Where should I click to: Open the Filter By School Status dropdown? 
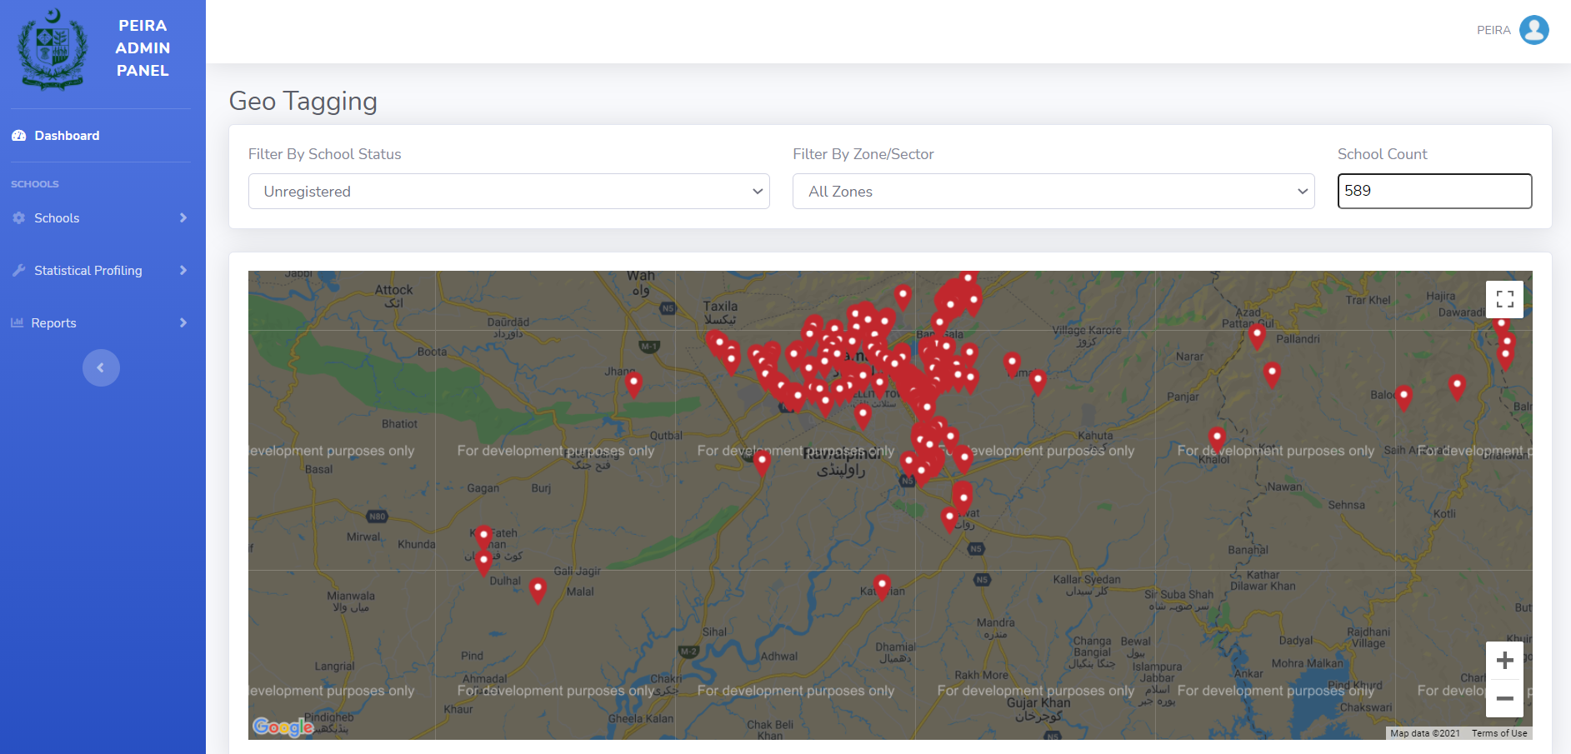[x=508, y=192]
